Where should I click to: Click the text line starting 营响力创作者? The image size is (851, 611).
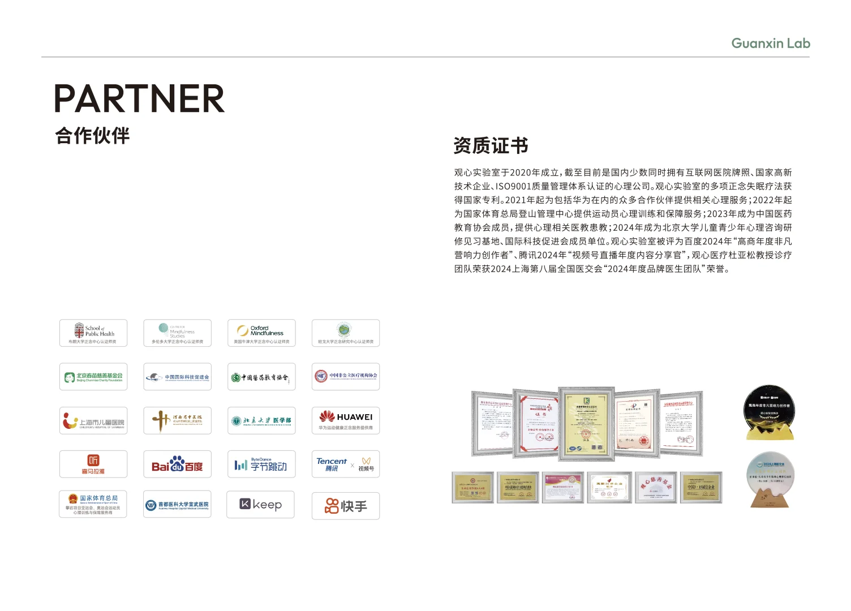click(x=623, y=255)
